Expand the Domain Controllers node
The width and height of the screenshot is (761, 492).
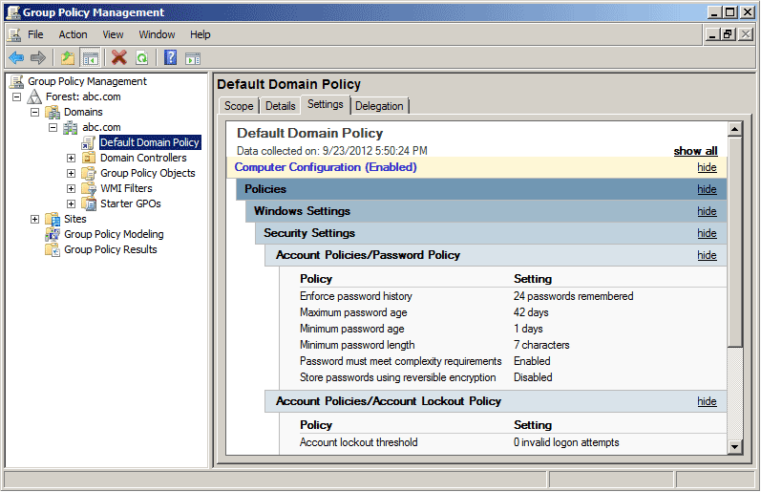pyautogui.click(x=71, y=158)
